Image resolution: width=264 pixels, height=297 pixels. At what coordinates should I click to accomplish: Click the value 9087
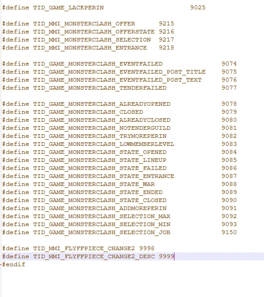coord(229,176)
